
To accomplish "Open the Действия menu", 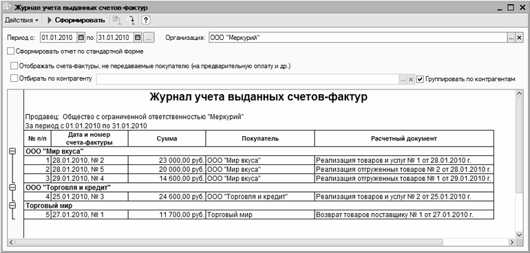I will [21, 20].
